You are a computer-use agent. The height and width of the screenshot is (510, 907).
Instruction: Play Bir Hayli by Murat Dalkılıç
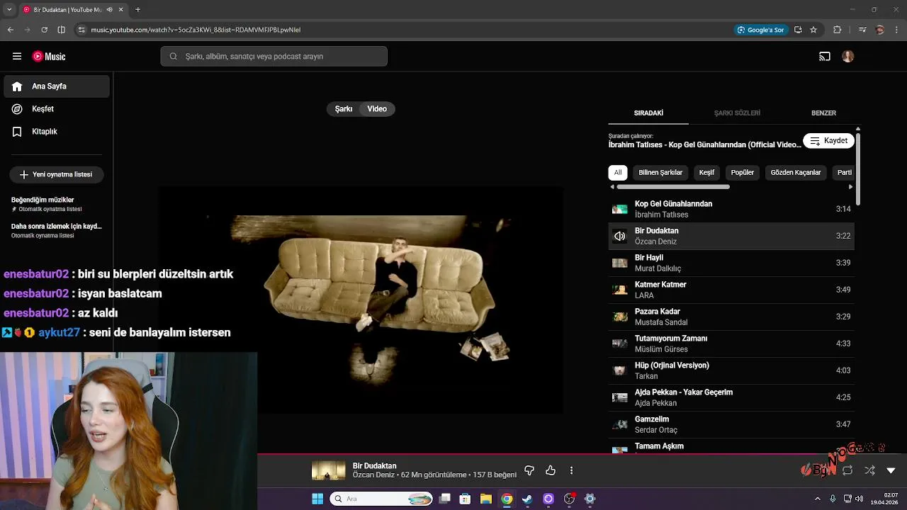731,263
